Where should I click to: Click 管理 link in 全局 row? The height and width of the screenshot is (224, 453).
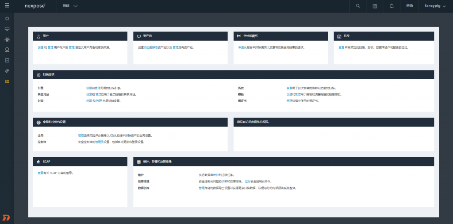81,135
